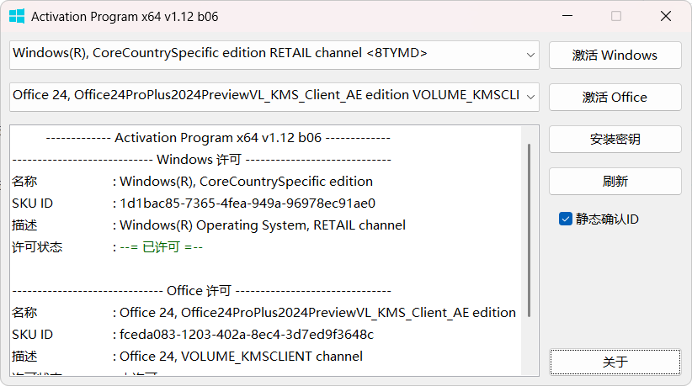Click the log panel vertical scrollbar thumb
The image size is (692, 386).
point(529,230)
